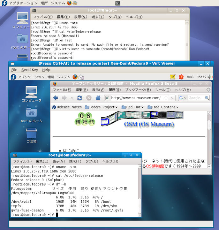This screenshot has height=230, width=219.
Task: Click the Google search field
Action: (196, 98)
